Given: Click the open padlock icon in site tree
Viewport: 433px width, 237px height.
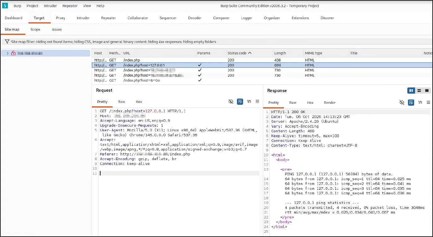Looking at the screenshot, I should pyautogui.click(x=13, y=53).
